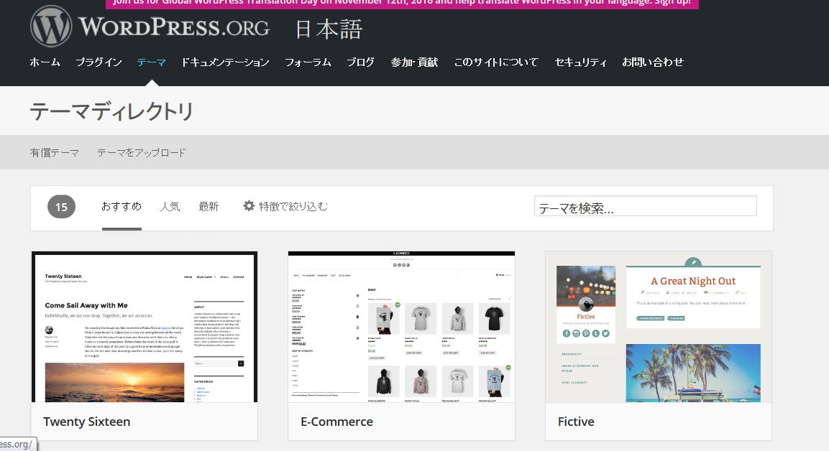Open the Twenty Sixteen theme thumbnail
Image resolution: width=829 pixels, height=451 pixels.
click(x=145, y=327)
